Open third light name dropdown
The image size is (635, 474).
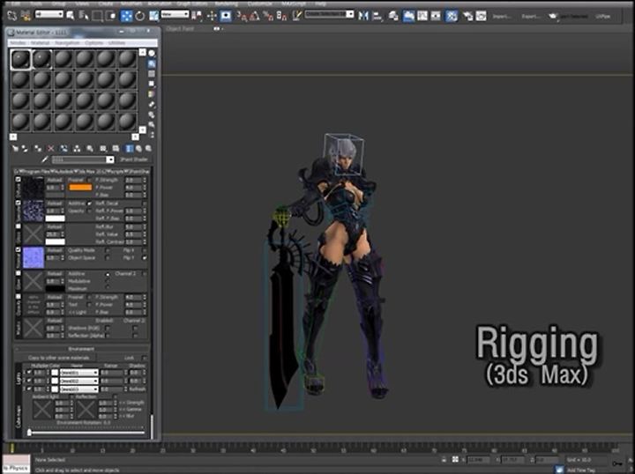pos(79,389)
